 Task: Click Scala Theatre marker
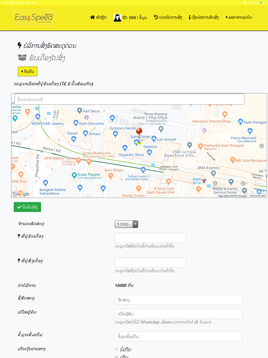[x=74, y=175]
